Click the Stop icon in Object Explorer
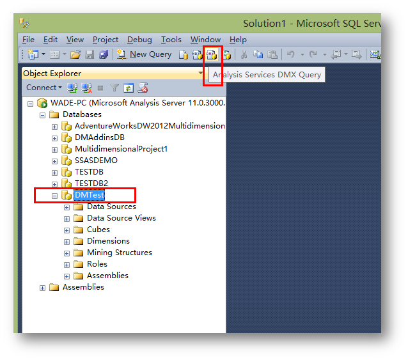The height and width of the screenshot is (360, 408). [100, 88]
